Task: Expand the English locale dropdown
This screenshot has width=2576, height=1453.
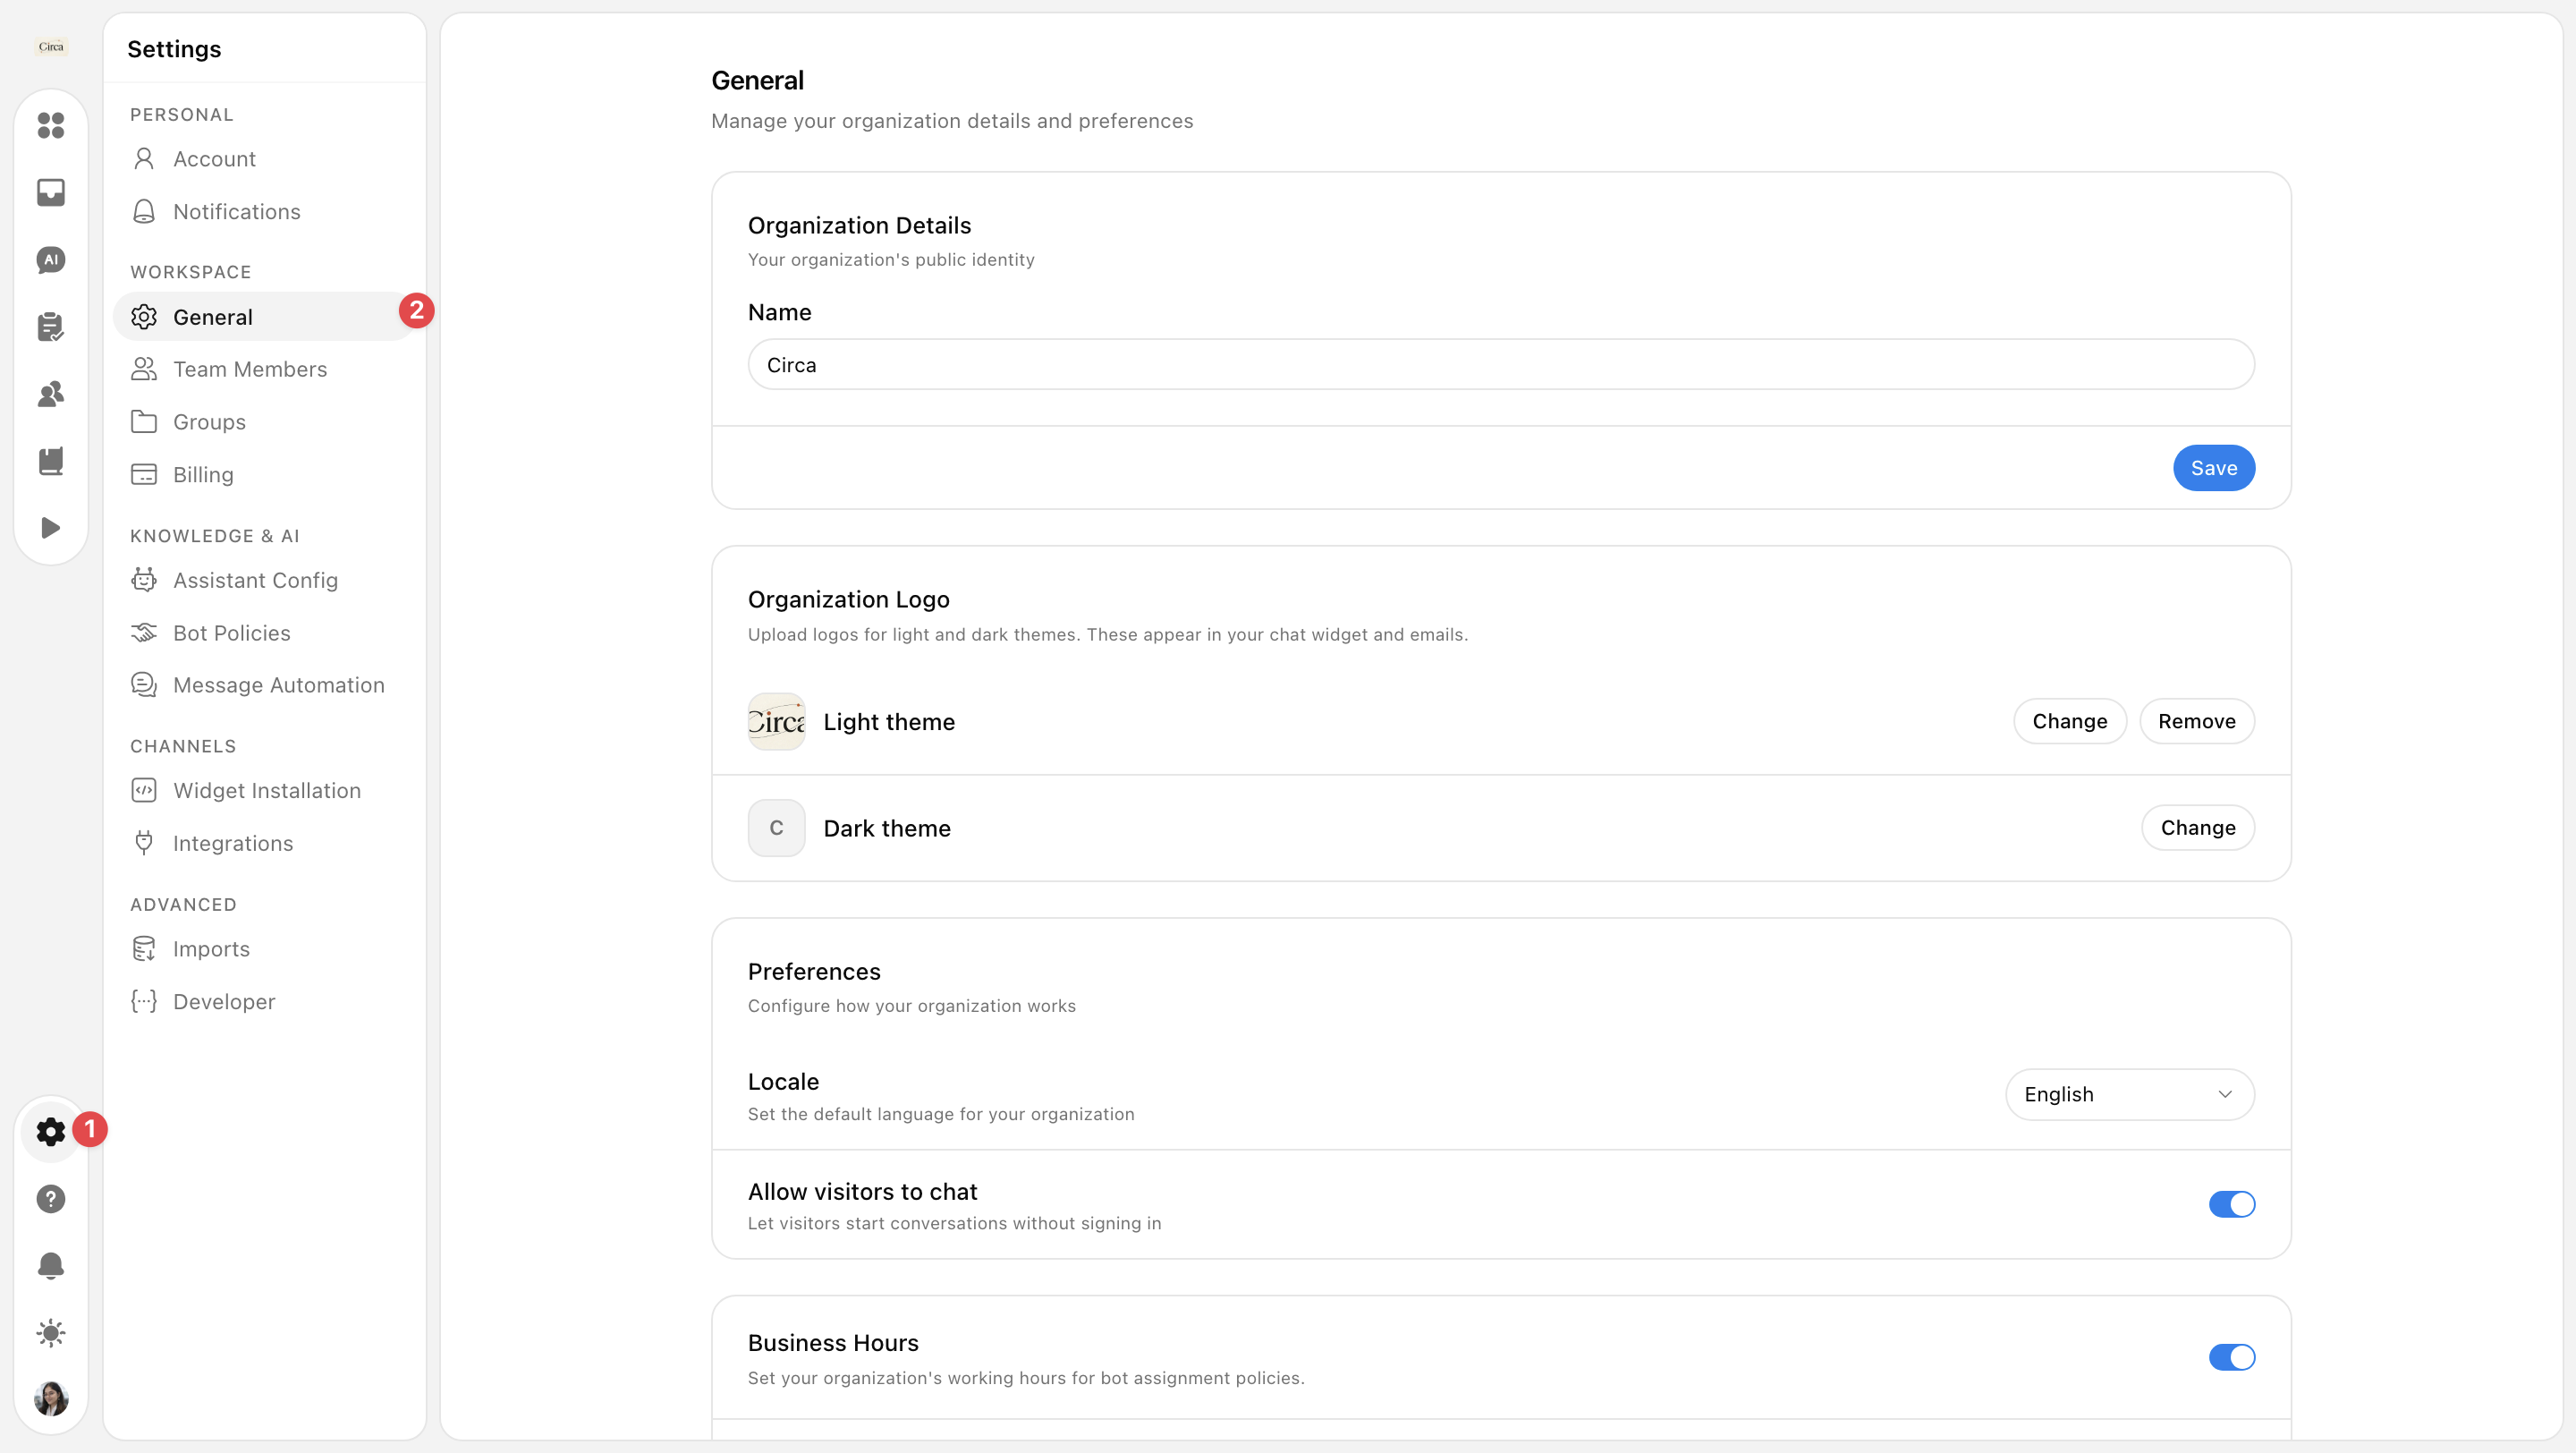Action: pyautogui.click(x=2129, y=1094)
